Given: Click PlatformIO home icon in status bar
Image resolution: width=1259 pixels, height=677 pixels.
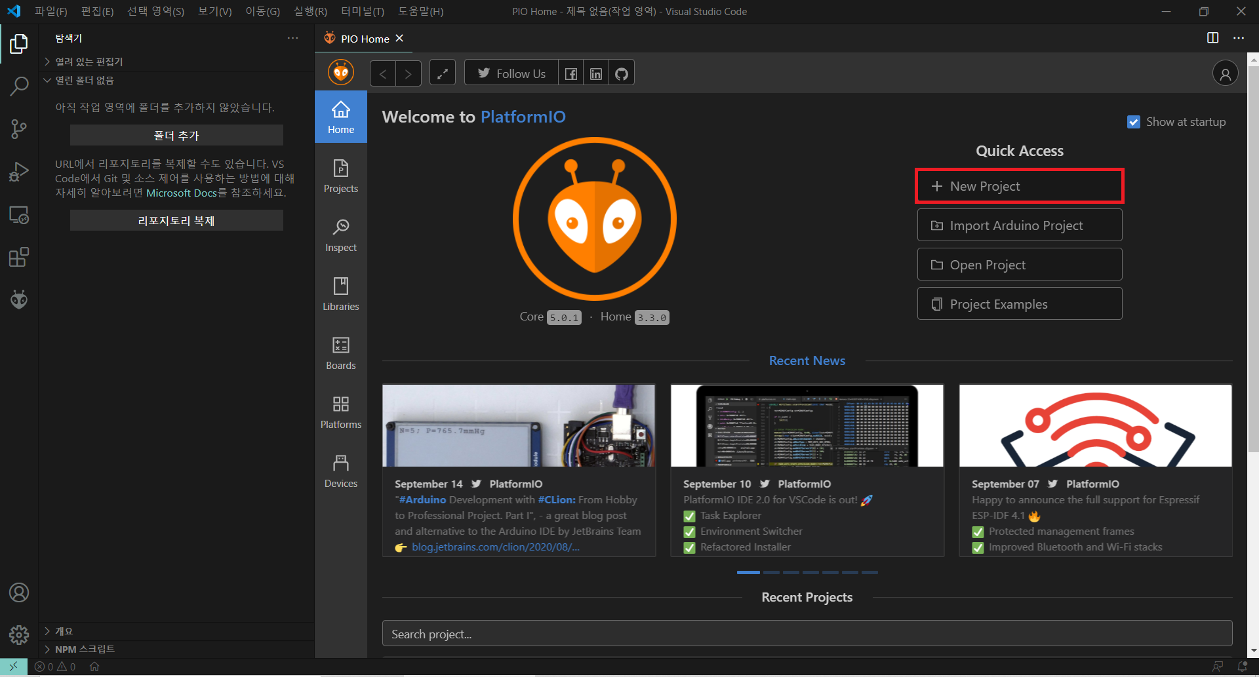Looking at the screenshot, I should (x=94, y=667).
